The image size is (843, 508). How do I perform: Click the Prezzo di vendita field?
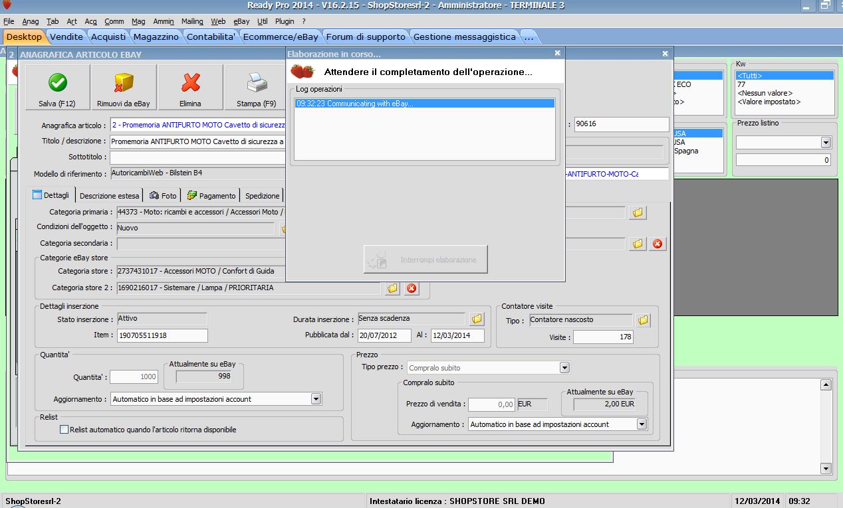coord(491,404)
